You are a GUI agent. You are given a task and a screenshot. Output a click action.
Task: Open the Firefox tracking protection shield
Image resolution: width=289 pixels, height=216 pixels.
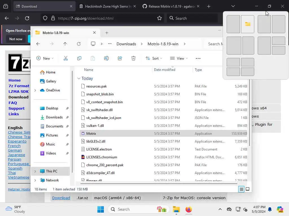point(45,18)
